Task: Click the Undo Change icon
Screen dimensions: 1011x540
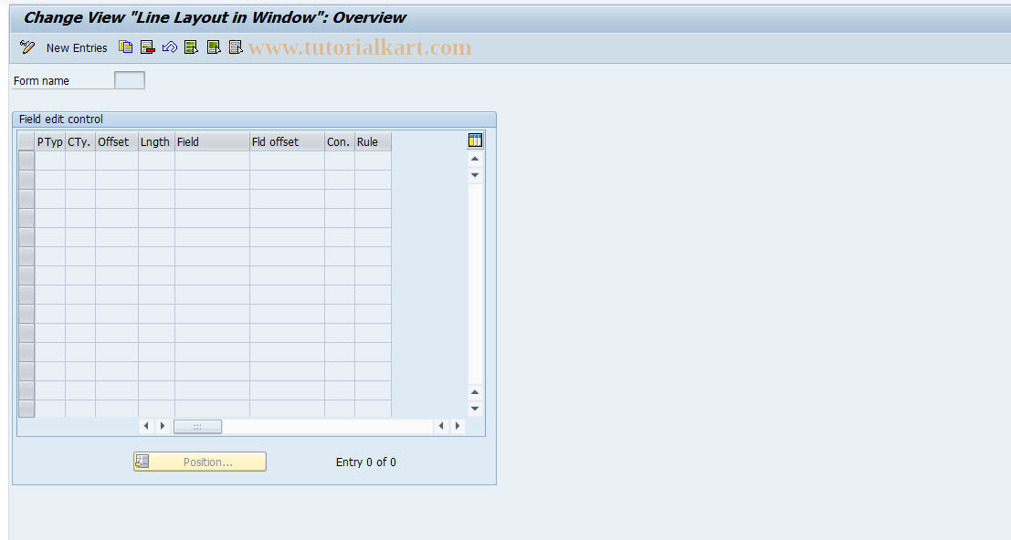Action: click(x=170, y=47)
